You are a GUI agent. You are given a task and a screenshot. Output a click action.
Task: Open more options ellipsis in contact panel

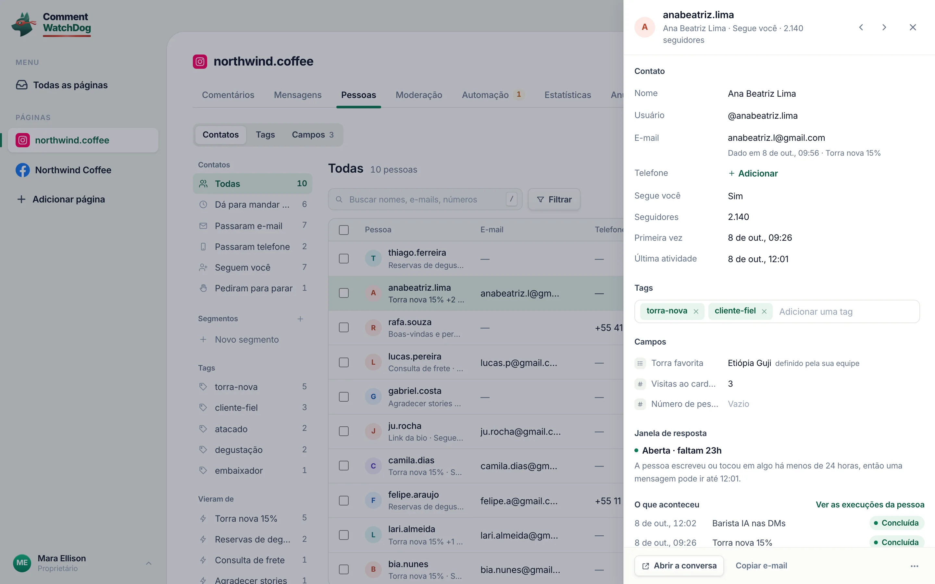point(914,566)
